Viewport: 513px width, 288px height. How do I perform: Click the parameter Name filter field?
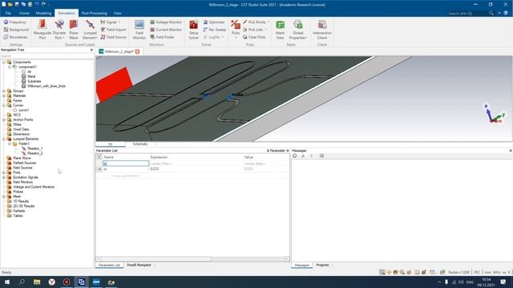click(x=126, y=163)
